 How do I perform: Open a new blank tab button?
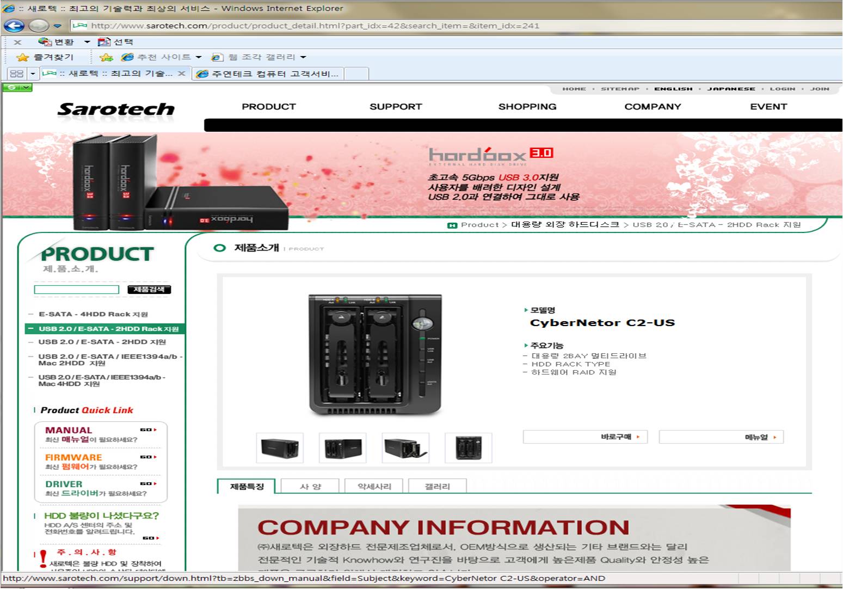coord(356,73)
